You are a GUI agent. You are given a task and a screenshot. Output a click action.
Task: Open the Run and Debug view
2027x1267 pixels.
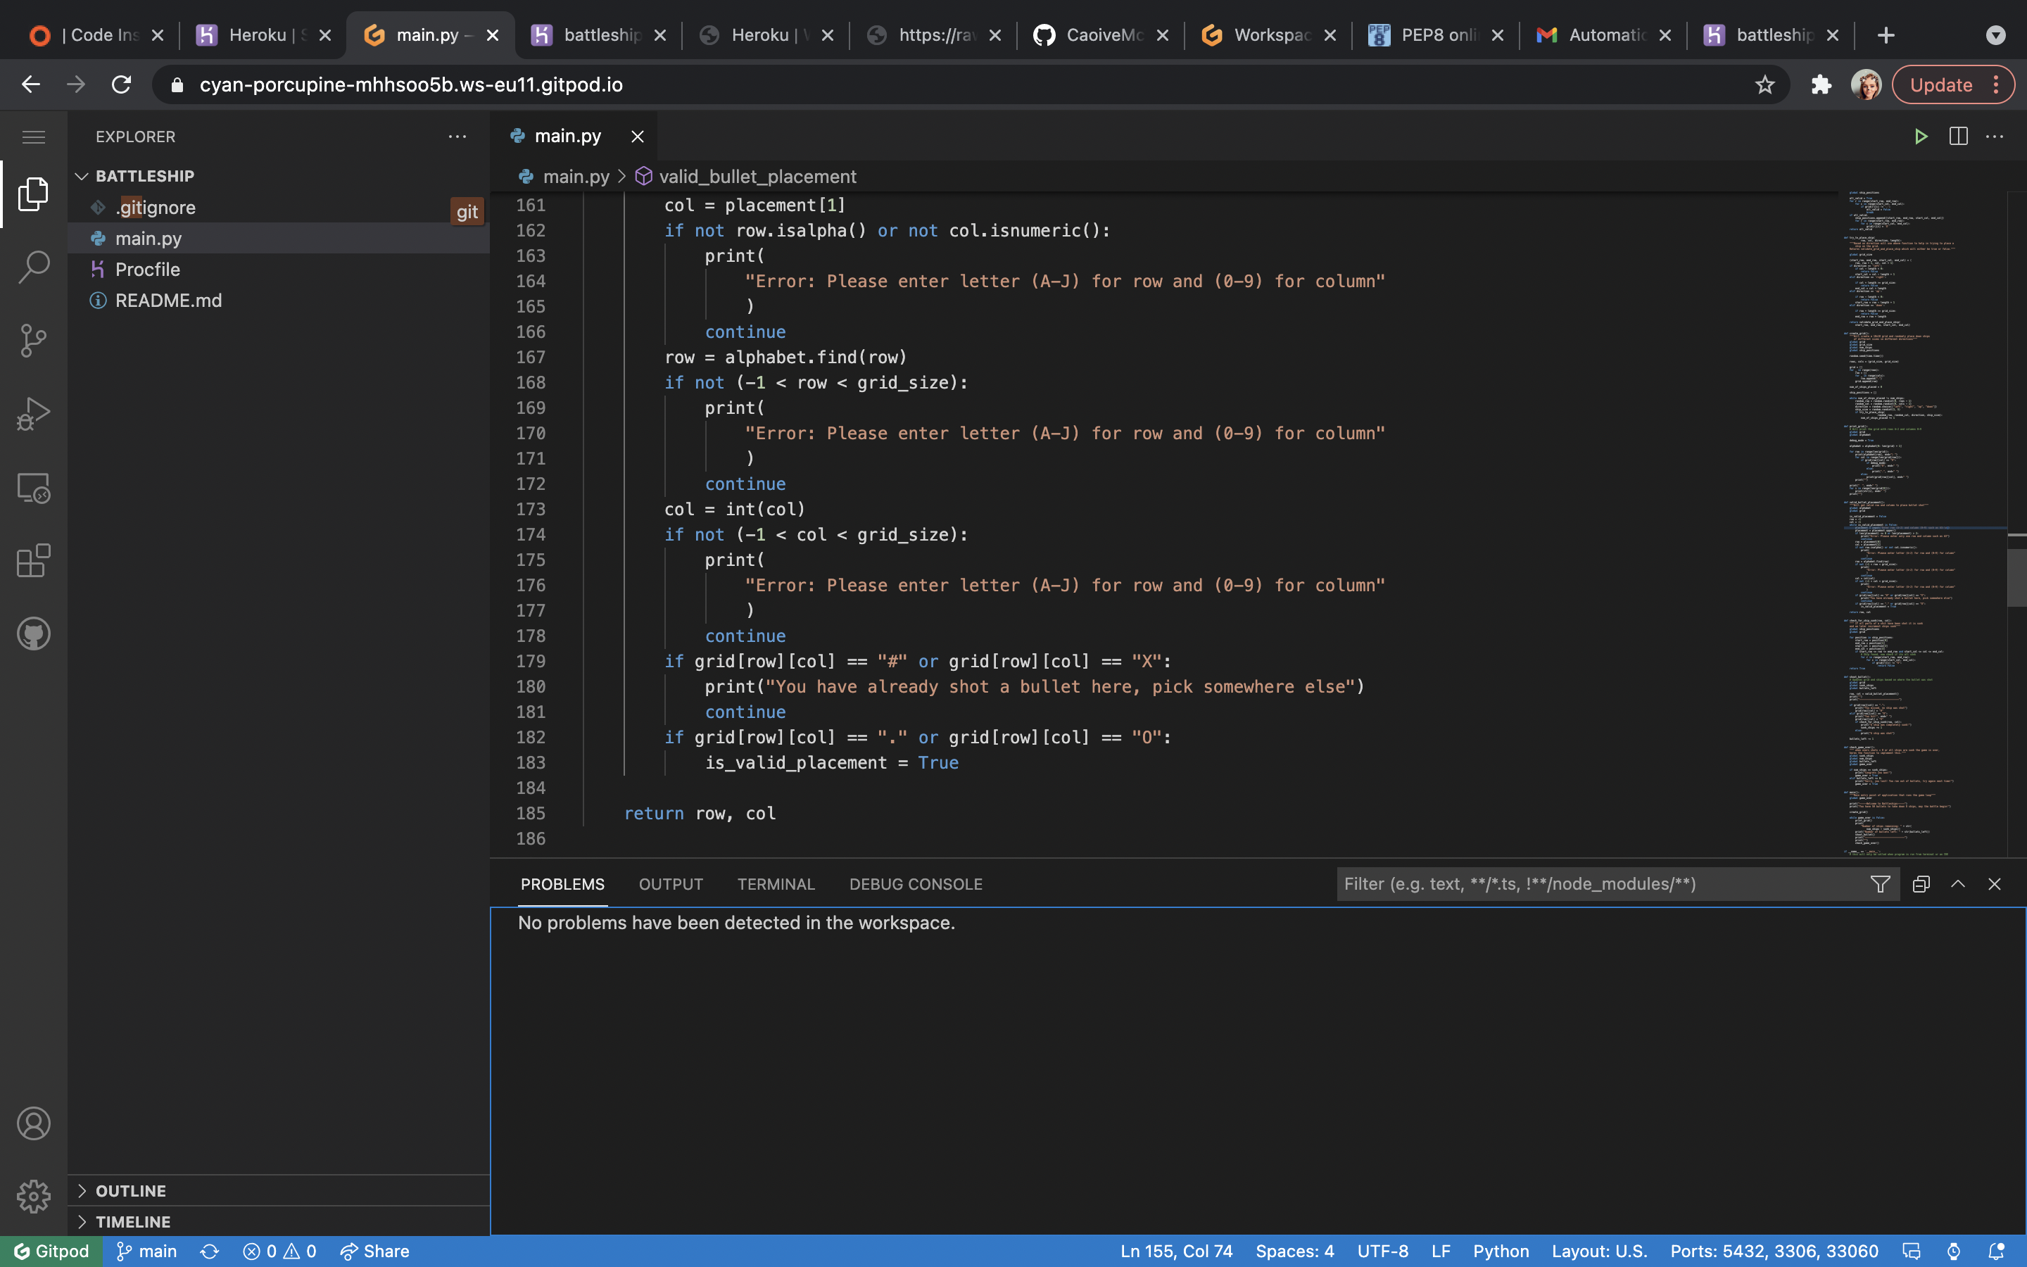(x=34, y=414)
